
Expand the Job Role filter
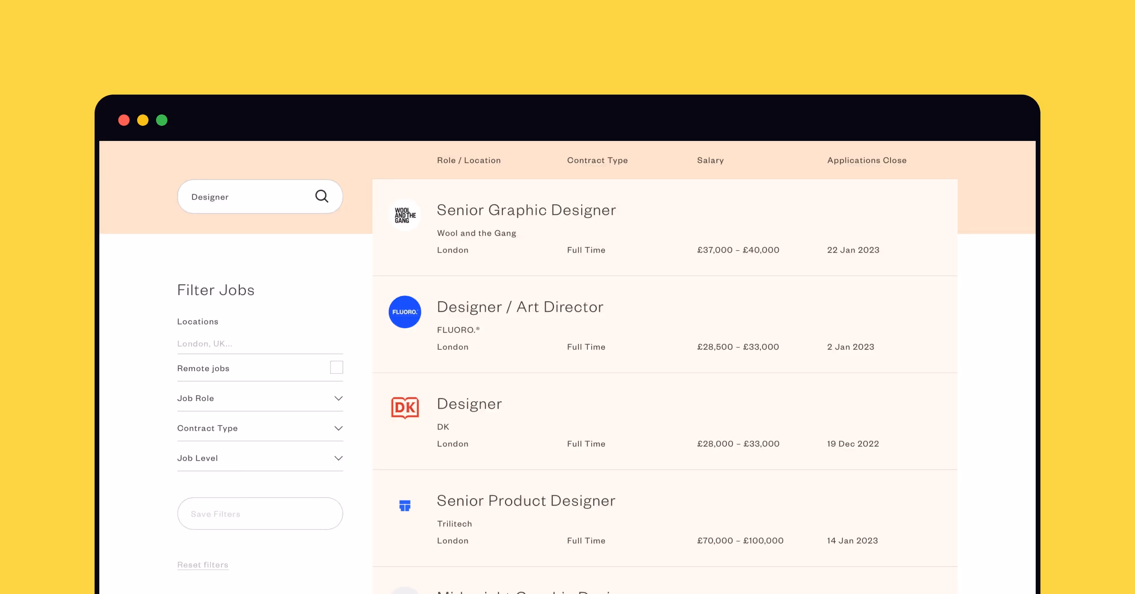coord(338,398)
